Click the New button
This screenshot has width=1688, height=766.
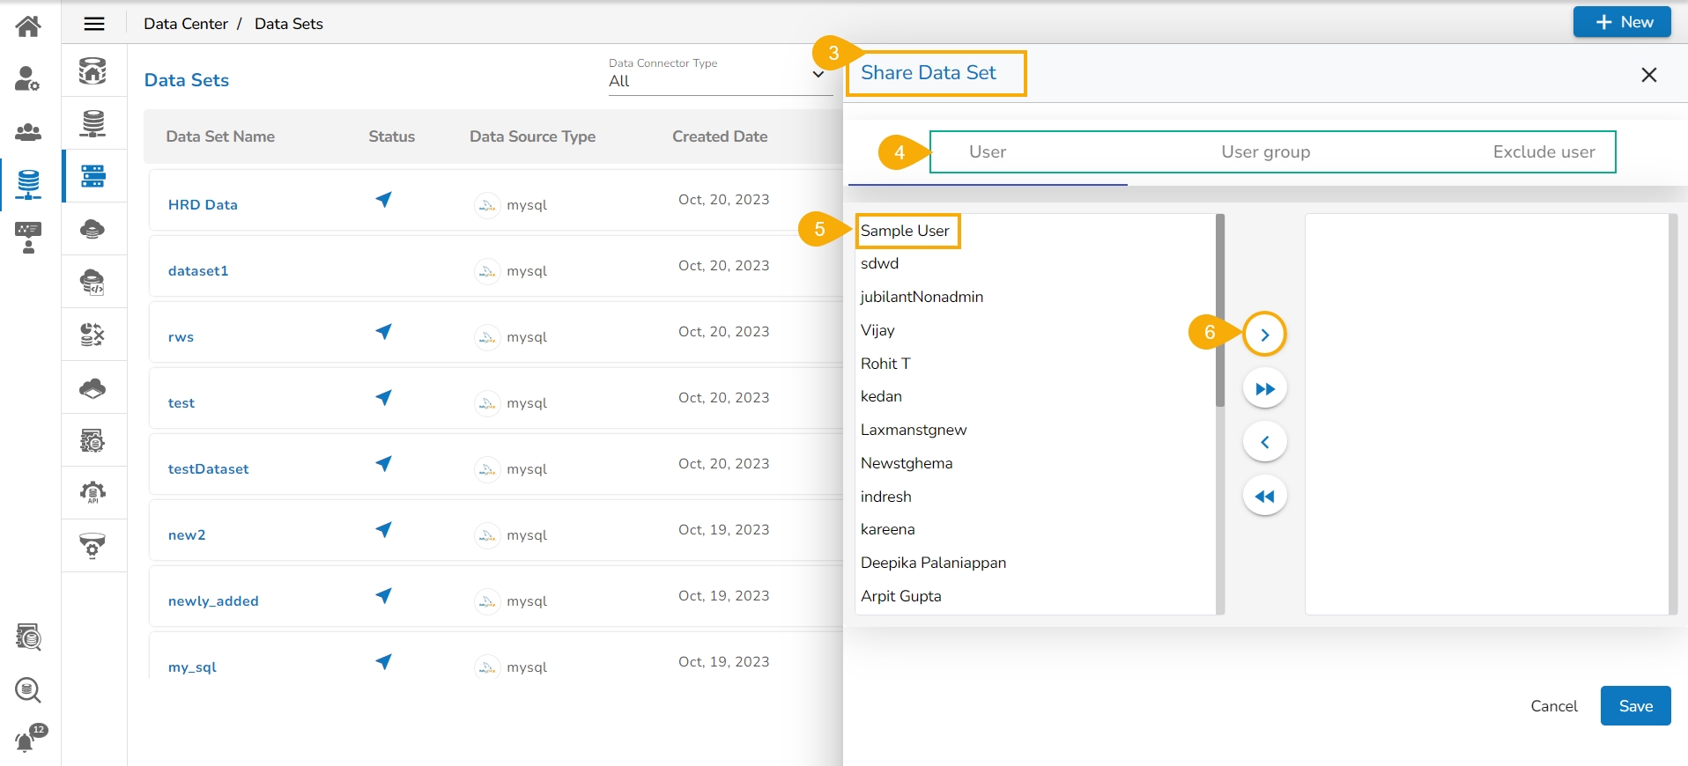[1621, 22]
